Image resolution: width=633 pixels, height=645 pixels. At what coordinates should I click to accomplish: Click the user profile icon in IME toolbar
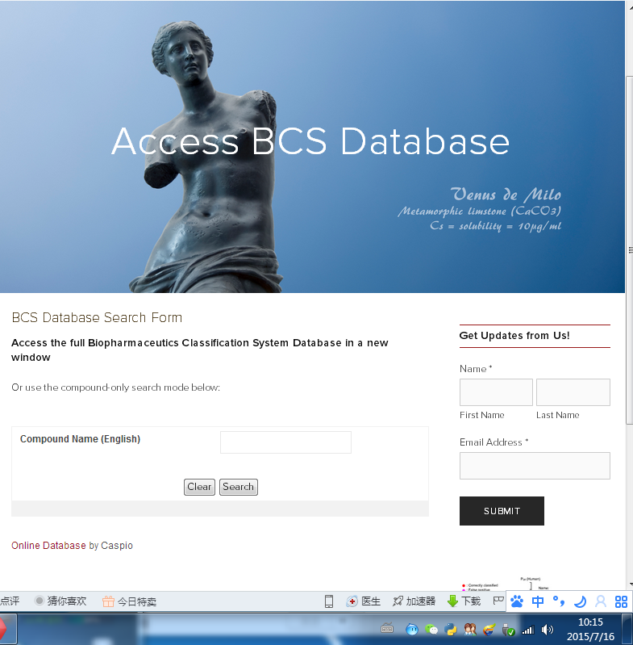pos(601,601)
